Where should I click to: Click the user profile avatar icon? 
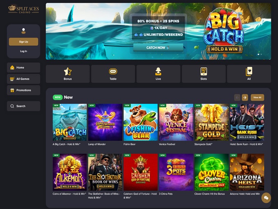[x=23, y=31]
